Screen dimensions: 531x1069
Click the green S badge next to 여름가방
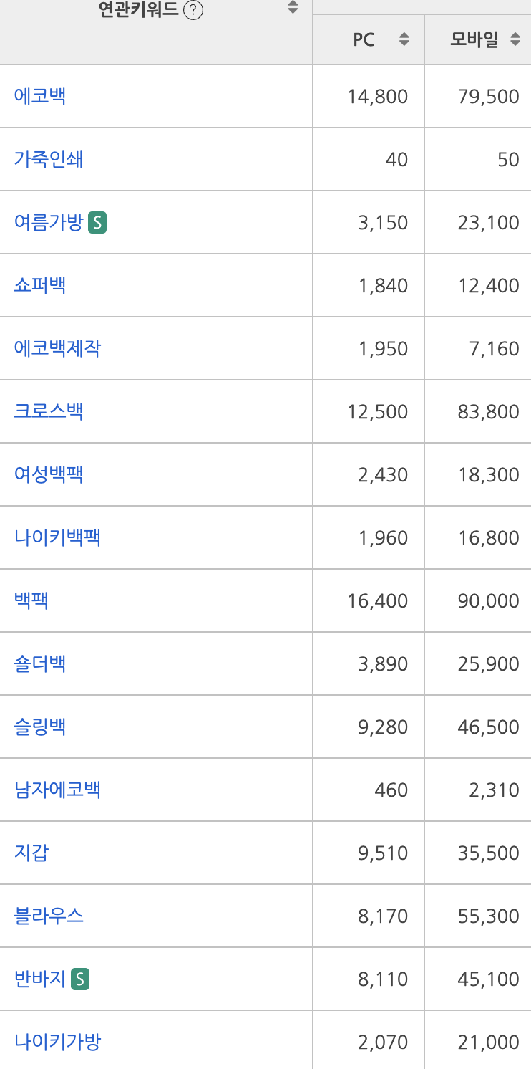(x=97, y=223)
